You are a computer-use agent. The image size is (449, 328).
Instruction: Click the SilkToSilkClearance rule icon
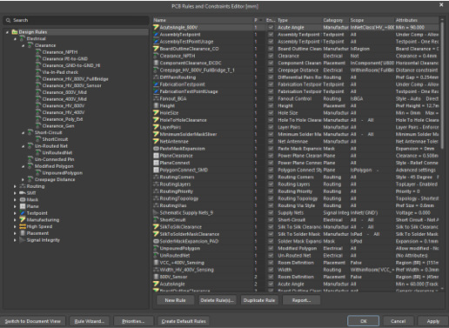(x=156, y=227)
